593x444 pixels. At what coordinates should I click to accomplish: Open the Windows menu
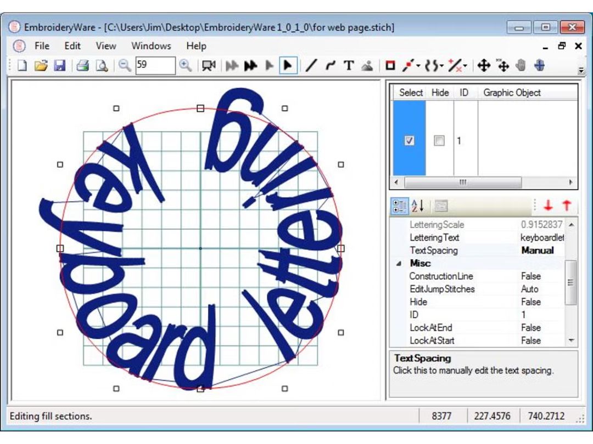point(151,46)
